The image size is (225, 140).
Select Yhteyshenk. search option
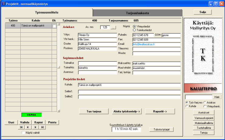pyautogui.click(x=205, y=106)
